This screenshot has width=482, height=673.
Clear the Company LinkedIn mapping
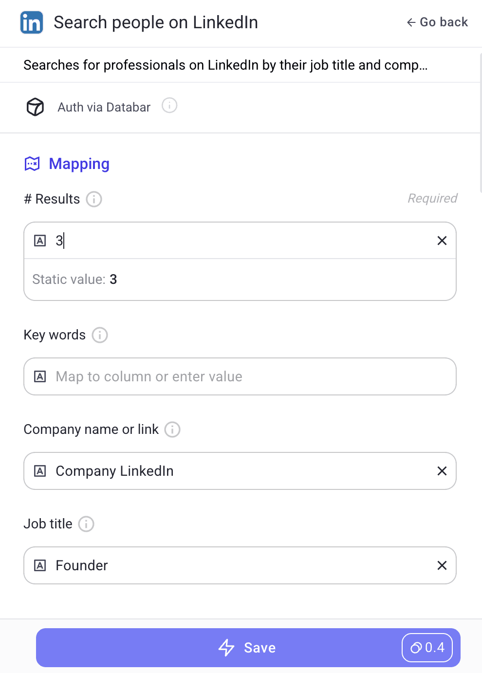click(442, 471)
